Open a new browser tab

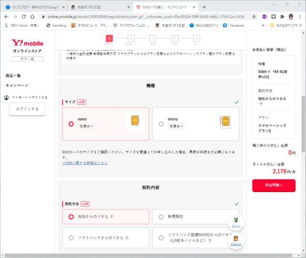pos(204,7)
